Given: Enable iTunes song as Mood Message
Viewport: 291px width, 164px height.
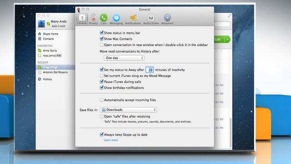Looking at the screenshot, I should point(101,76).
